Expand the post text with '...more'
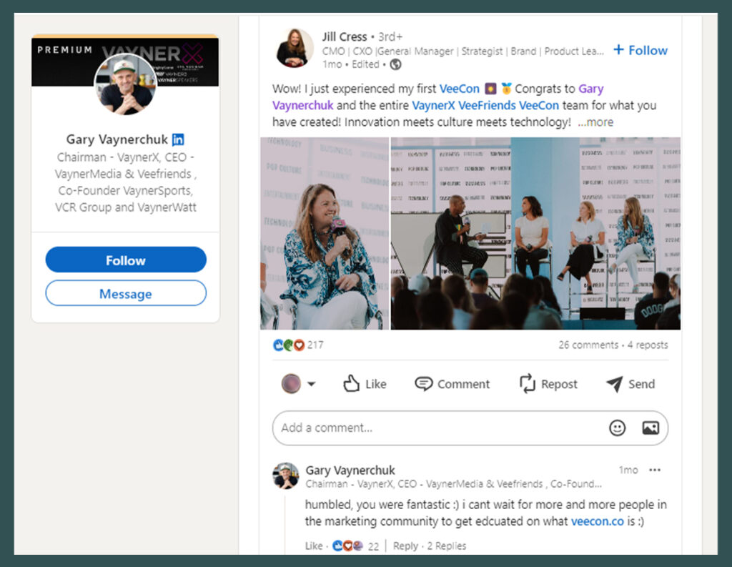The height and width of the screenshot is (567, 732). (x=596, y=122)
